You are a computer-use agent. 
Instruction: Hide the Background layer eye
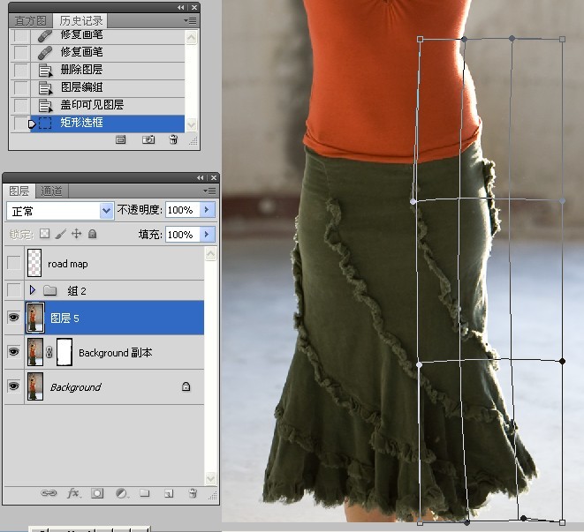pyautogui.click(x=14, y=386)
